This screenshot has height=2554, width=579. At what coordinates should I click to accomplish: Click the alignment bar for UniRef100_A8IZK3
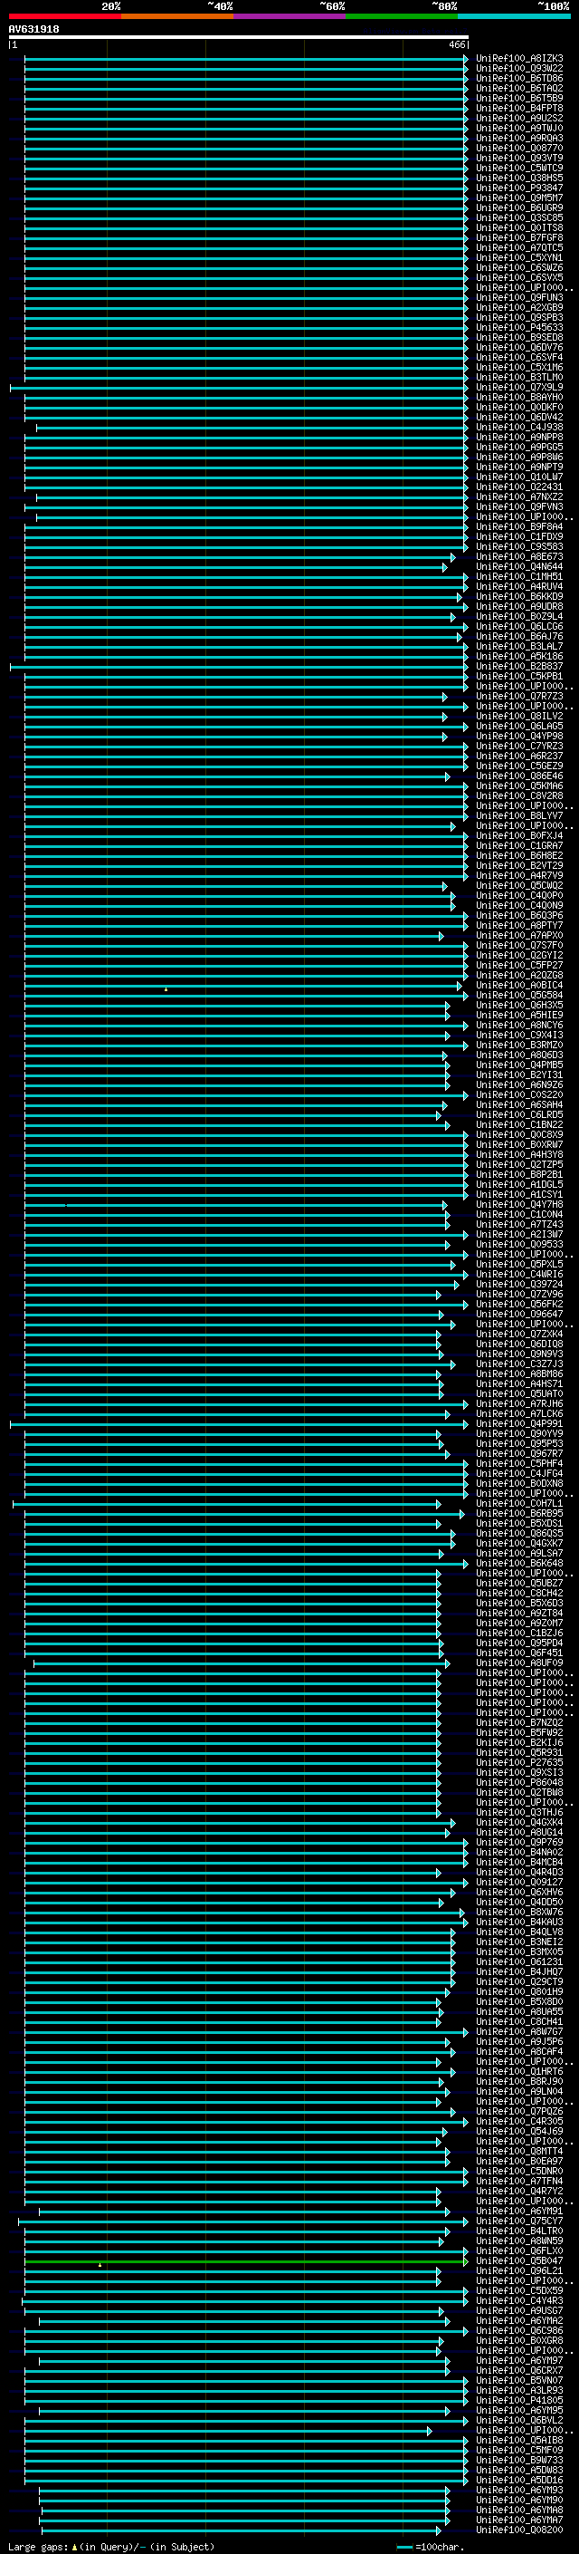pyautogui.click(x=245, y=59)
